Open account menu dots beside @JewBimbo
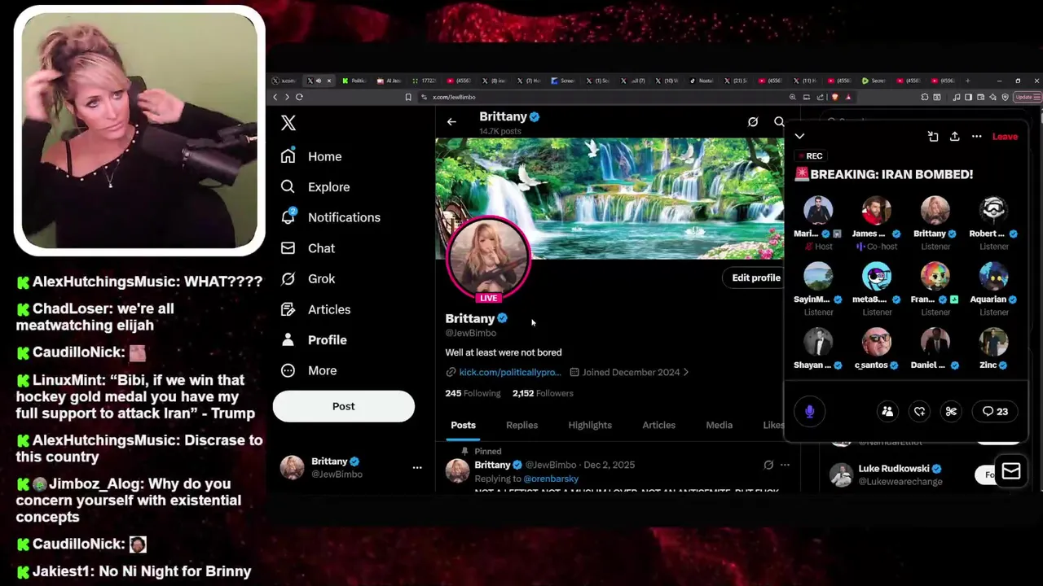The width and height of the screenshot is (1043, 586). pyautogui.click(x=417, y=467)
